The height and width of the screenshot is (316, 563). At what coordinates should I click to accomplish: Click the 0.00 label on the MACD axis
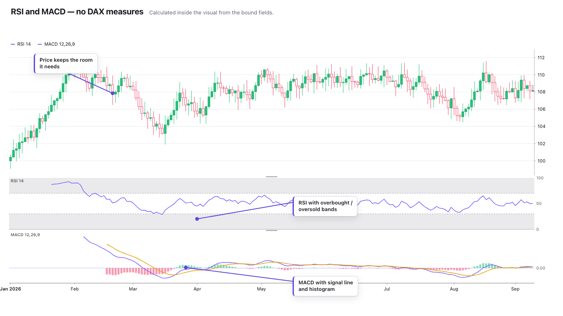(541, 268)
